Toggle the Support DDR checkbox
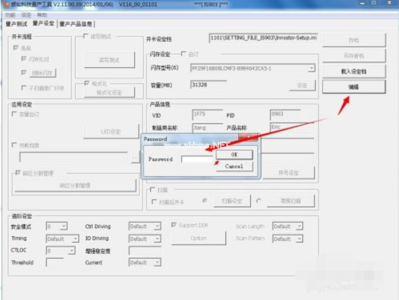This screenshot has width=399, height=300. click(x=174, y=225)
